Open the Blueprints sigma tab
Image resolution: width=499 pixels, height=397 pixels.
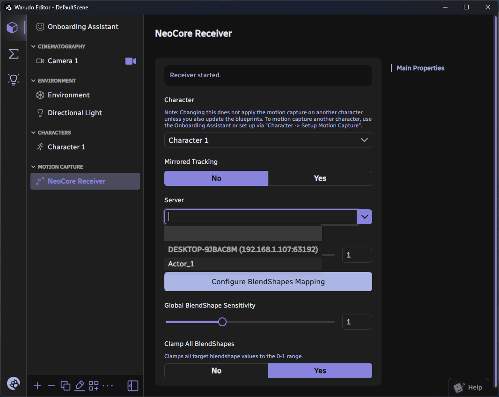(14, 54)
